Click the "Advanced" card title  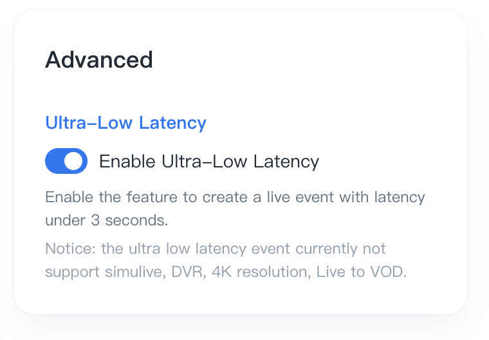pyautogui.click(x=98, y=60)
